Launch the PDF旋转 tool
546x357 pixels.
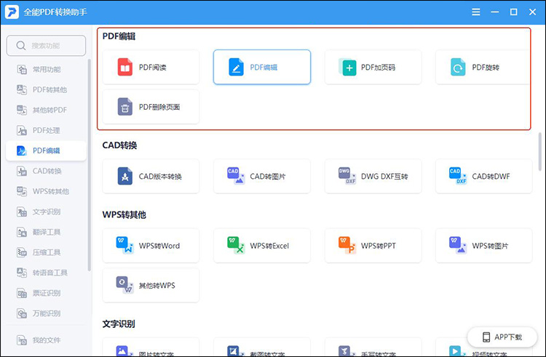pyautogui.click(x=483, y=67)
